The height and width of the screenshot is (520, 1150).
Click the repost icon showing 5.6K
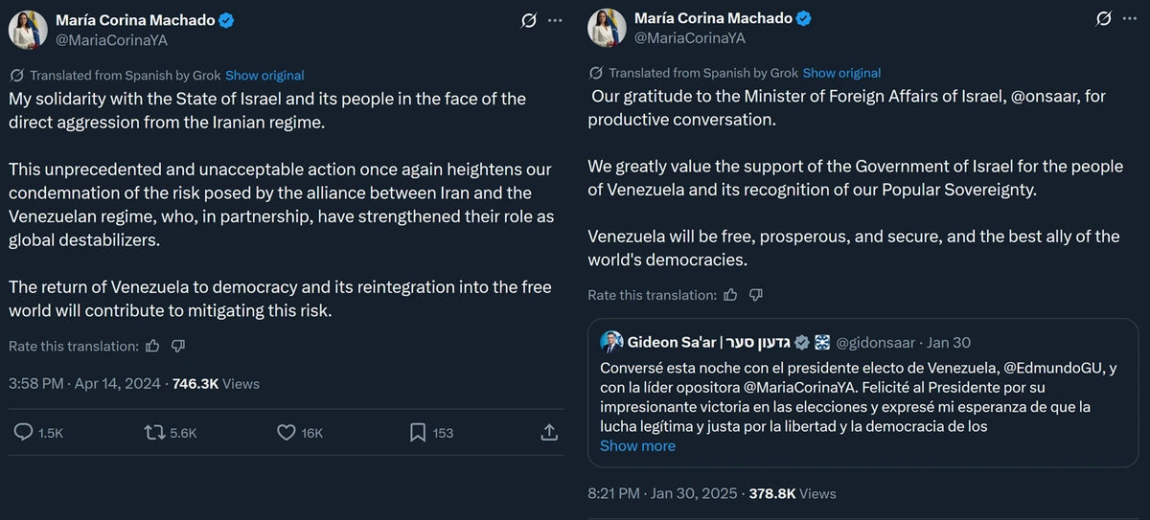(x=154, y=433)
